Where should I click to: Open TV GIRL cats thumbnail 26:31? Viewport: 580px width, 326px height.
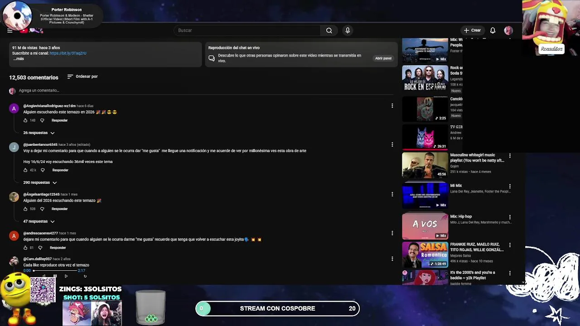click(x=425, y=137)
